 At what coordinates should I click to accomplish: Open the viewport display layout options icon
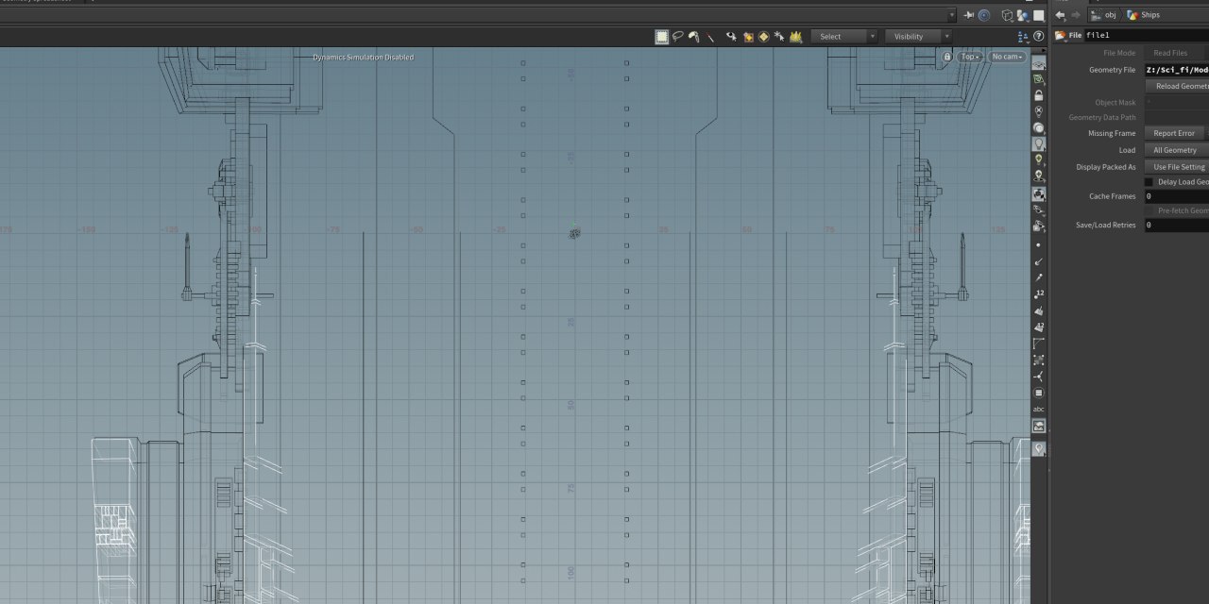coord(1024,37)
